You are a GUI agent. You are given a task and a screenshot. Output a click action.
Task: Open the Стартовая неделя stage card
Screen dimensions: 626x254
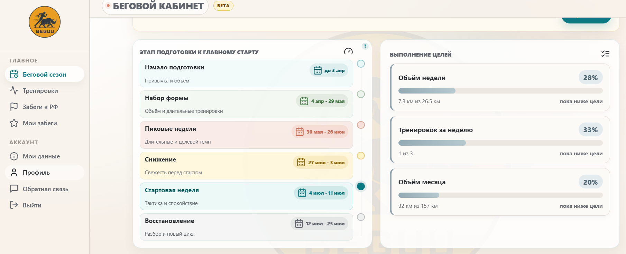246,196
